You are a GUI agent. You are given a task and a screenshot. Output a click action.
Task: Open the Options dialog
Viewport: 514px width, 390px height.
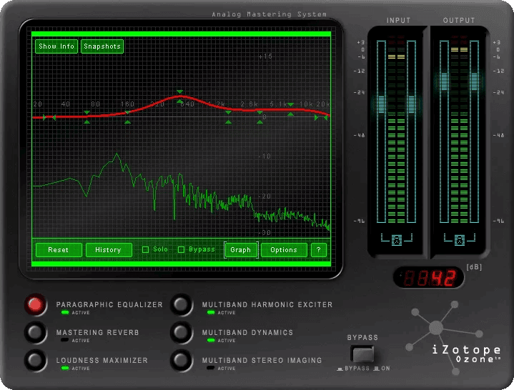tap(284, 250)
